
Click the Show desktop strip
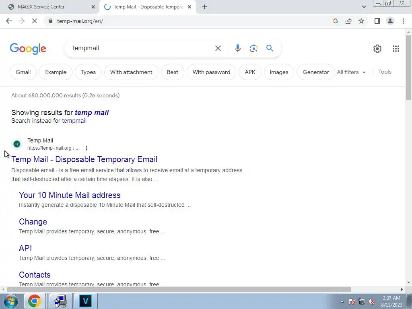(x=409, y=301)
